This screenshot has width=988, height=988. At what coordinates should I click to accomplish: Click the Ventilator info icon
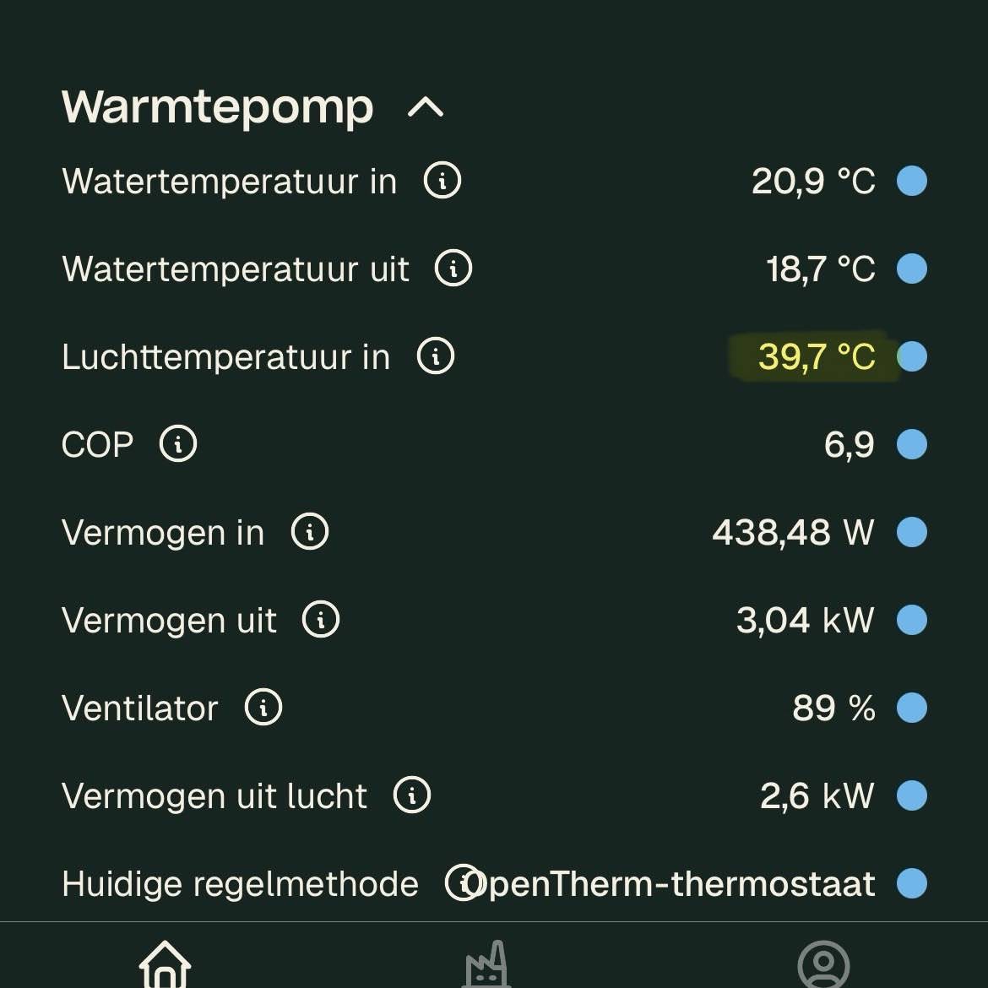click(x=263, y=708)
